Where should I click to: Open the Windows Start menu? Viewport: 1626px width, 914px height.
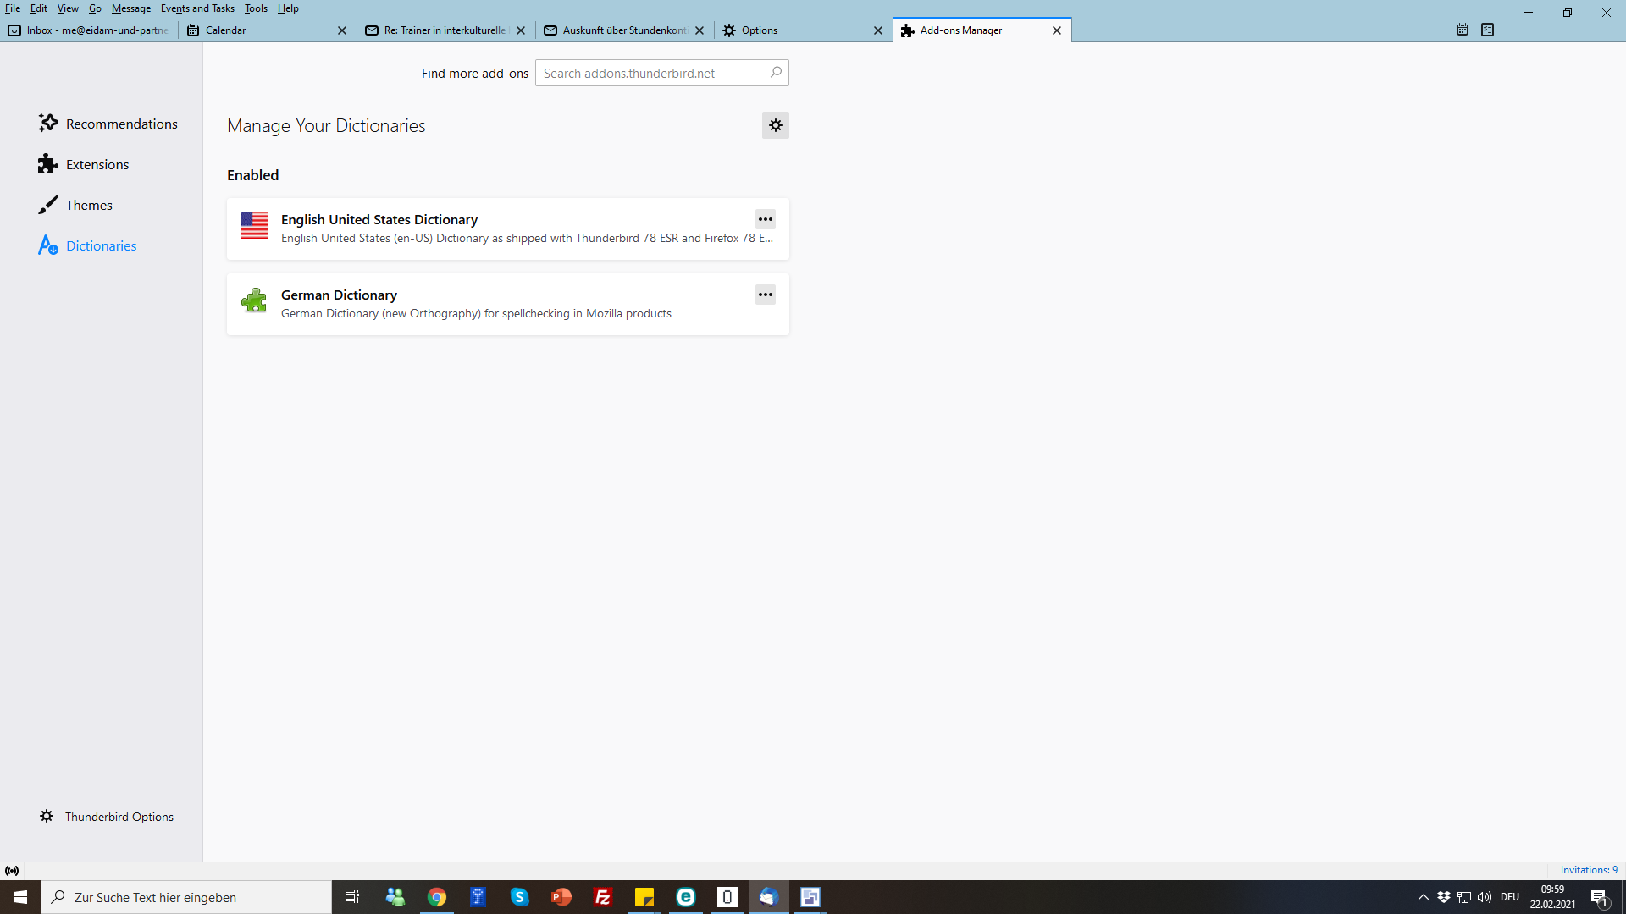click(x=20, y=897)
